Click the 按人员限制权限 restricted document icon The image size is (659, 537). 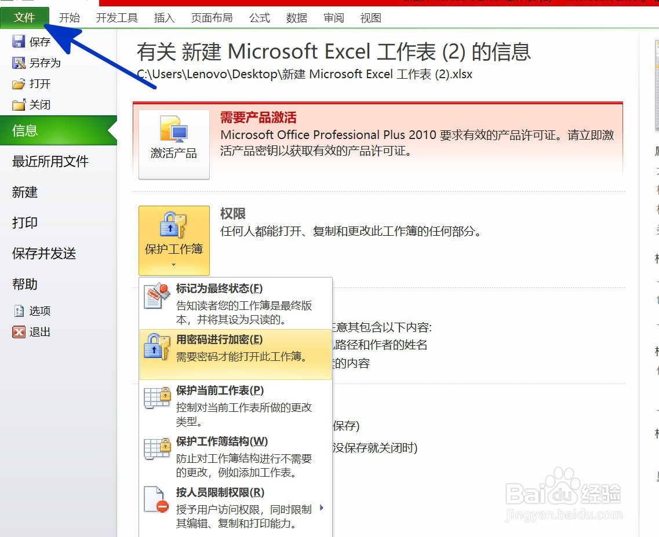(156, 499)
